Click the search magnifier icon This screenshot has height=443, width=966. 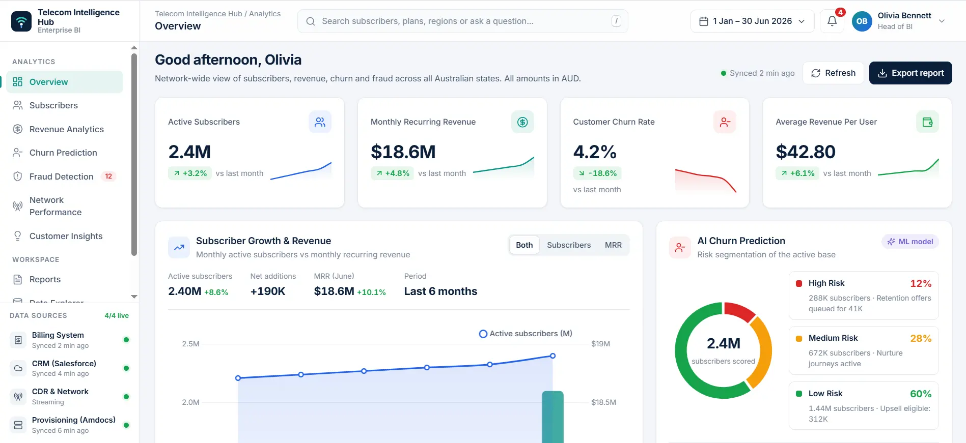click(x=310, y=21)
